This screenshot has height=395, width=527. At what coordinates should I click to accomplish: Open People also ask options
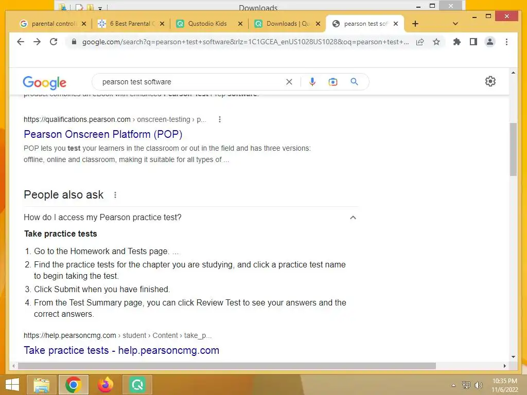[115, 195]
